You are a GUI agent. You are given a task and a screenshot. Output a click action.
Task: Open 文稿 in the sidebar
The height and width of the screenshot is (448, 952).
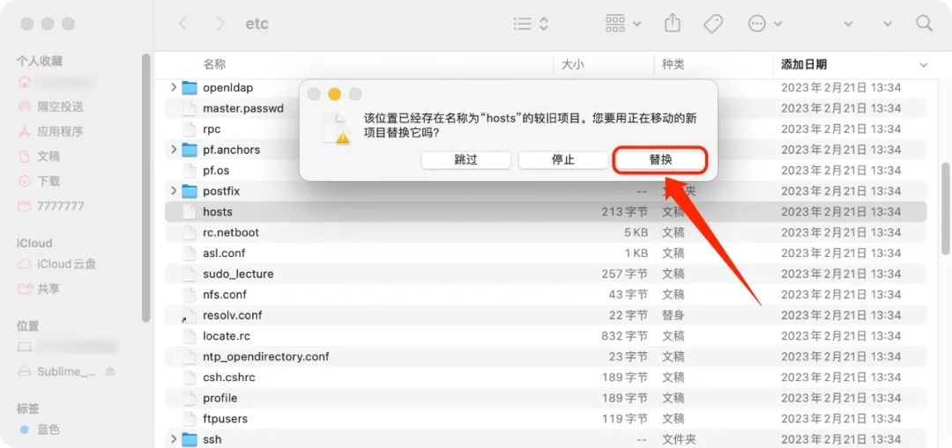click(x=48, y=157)
